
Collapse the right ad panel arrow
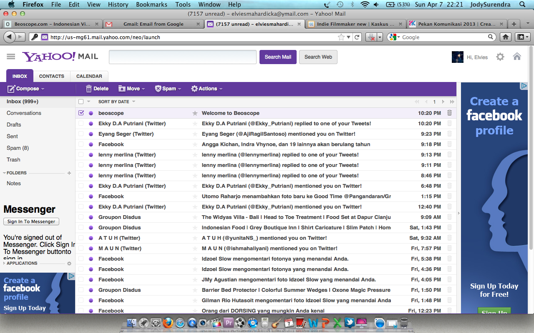(x=459, y=213)
